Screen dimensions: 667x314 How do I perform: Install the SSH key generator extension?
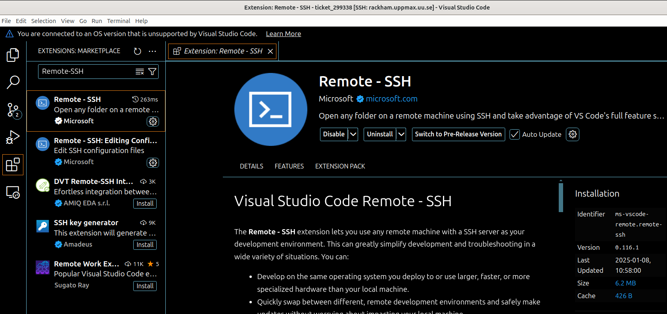[x=145, y=245]
